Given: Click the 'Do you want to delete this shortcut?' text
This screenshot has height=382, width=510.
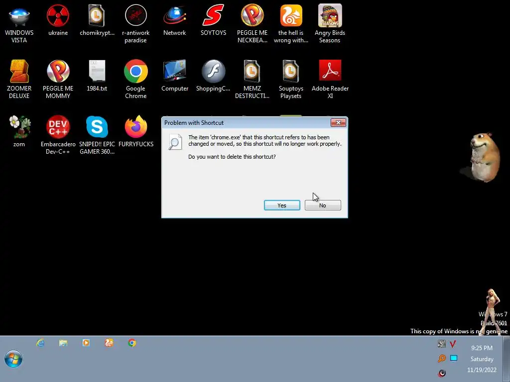Looking at the screenshot, I should (x=232, y=157).
